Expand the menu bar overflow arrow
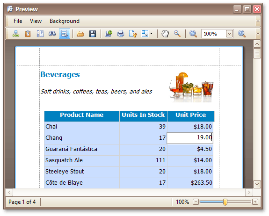The image size is (269, 216). pyautogui.click(x=258, y=21)
